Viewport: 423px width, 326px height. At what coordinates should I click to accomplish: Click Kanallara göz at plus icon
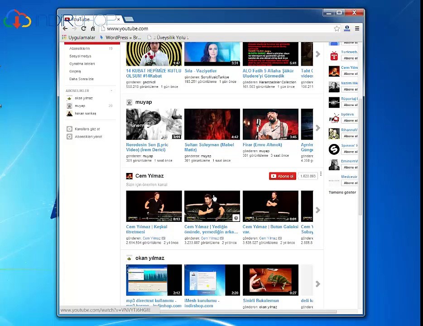click(69, 129)
